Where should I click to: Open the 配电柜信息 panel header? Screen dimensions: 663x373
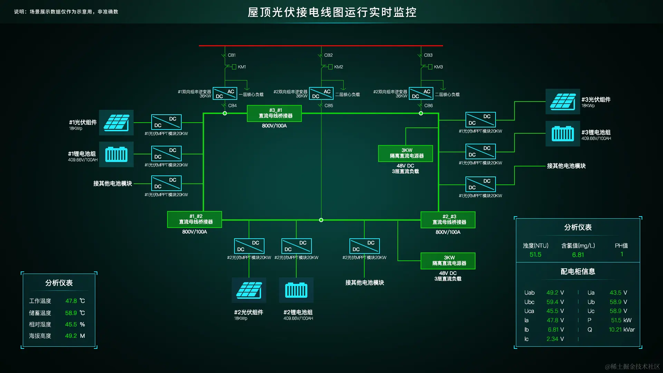click(578, 272)
